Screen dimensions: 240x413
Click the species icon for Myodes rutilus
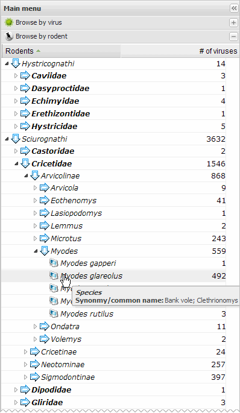(x=54, y=314)
